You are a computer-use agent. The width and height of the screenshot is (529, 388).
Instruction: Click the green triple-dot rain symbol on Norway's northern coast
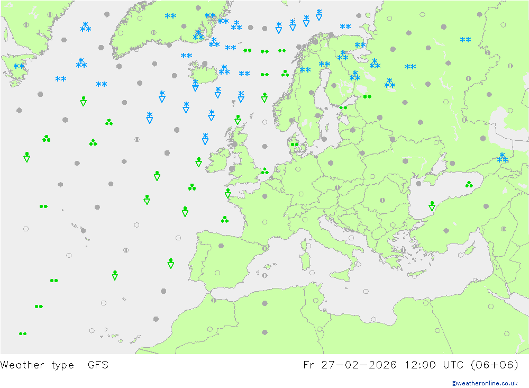point(285,73)
